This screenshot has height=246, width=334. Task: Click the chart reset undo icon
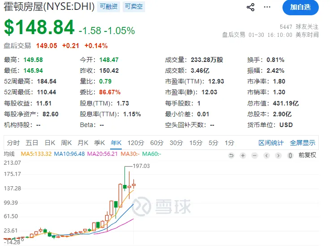[x=231, y=155]
